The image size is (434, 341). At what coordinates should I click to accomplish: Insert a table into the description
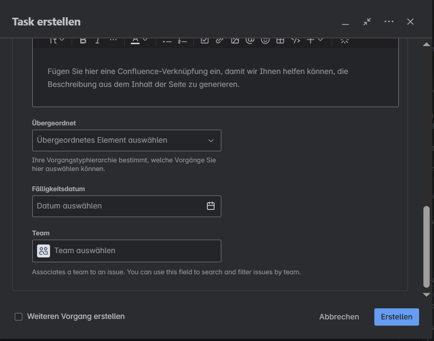pyautogui.click(x=280, y=40)
